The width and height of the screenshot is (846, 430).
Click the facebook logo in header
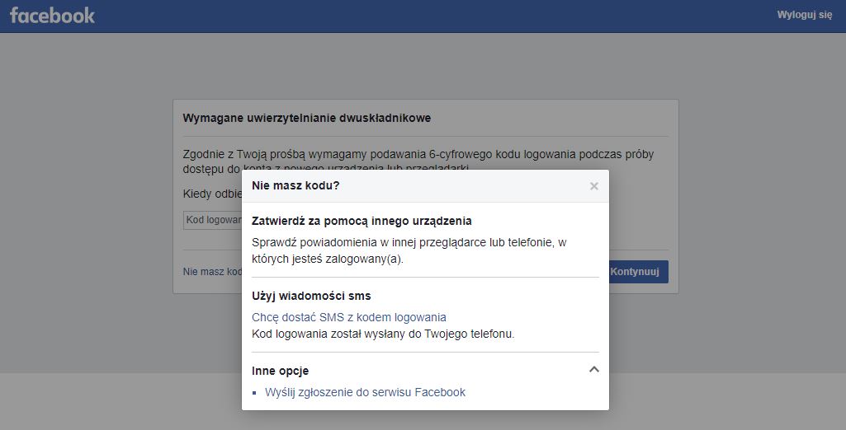point(52,15)
